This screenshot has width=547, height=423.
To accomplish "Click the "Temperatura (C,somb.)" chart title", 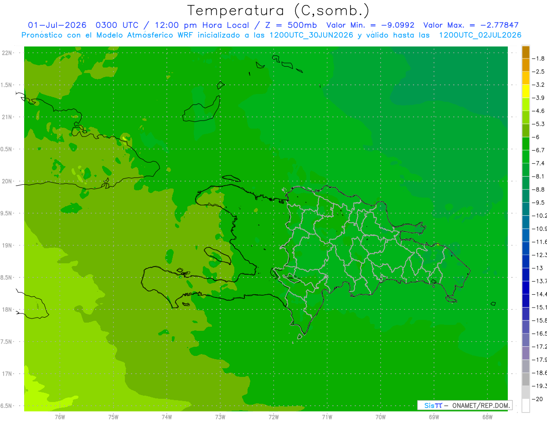I will coord(279,10).
